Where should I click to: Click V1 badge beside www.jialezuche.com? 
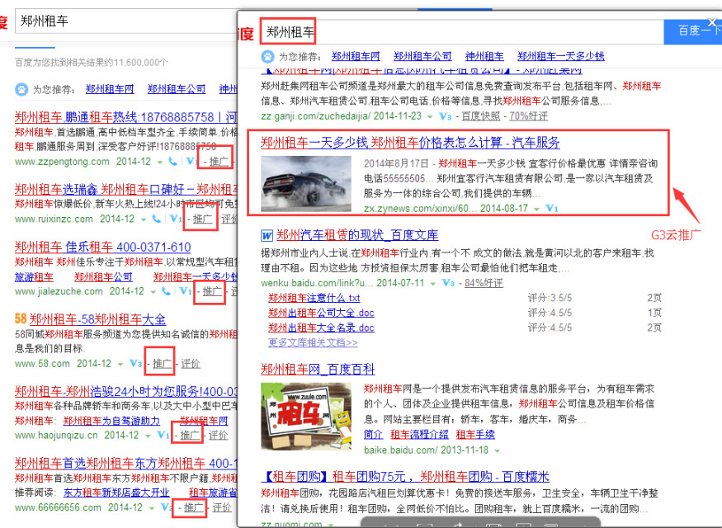tap(185, 291)
